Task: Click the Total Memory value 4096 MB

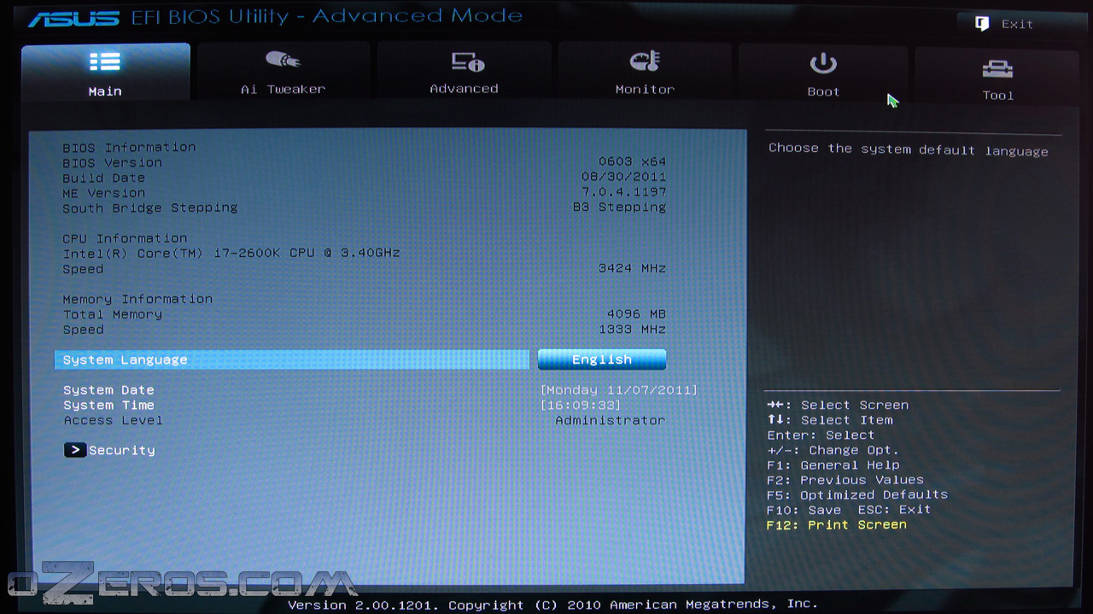Action: (636, 314)
